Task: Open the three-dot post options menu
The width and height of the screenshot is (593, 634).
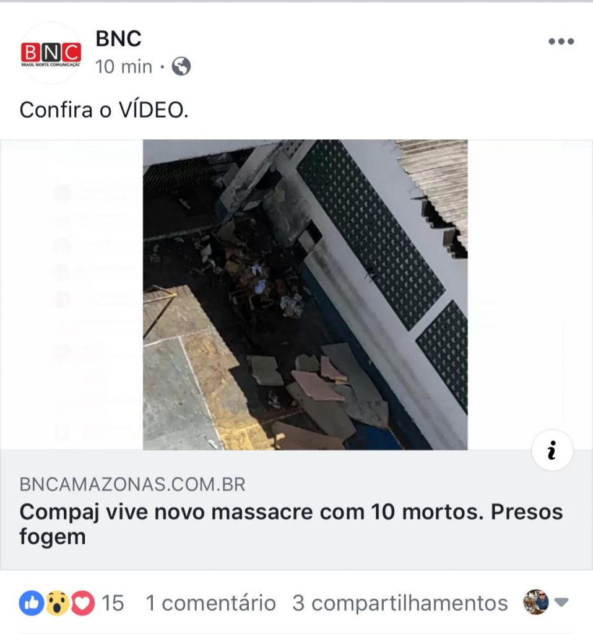Action: tap(561, 41)
